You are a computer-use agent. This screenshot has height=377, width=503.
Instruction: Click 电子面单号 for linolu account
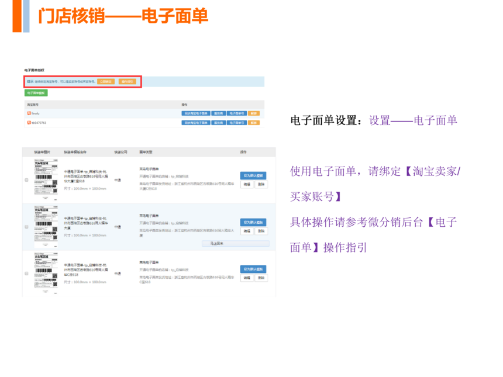pyautogui.click(x=236, y=113)
